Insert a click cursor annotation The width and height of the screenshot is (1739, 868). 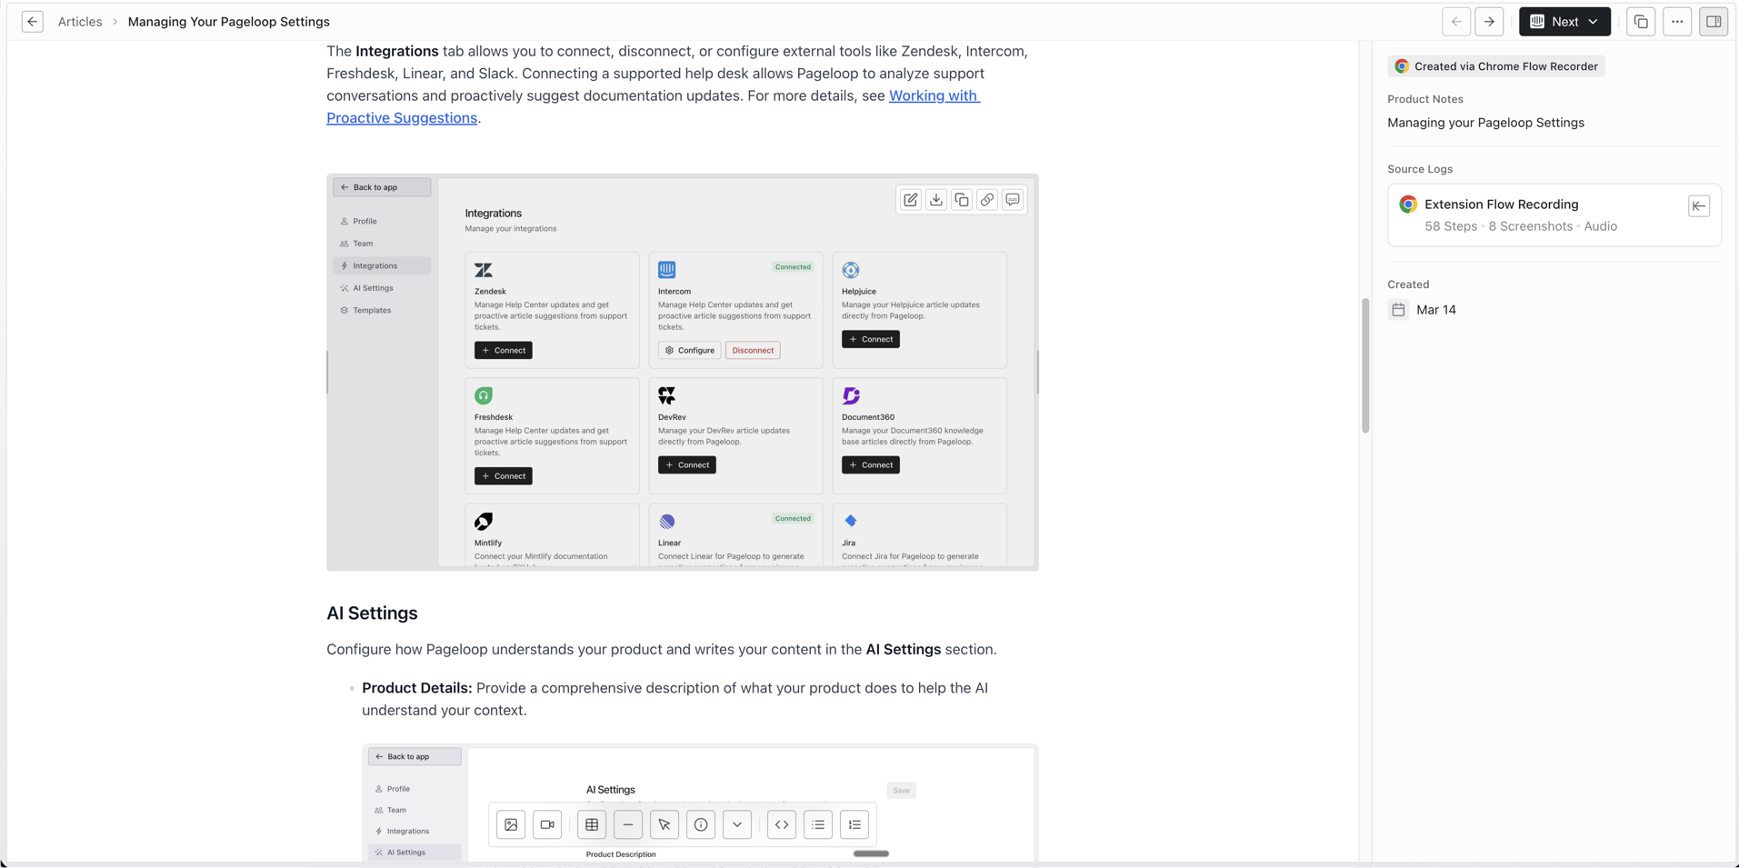(665, 824)
